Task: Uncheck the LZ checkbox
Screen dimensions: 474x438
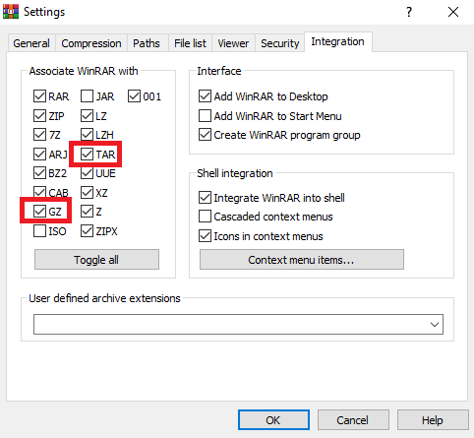Action: 87,116
